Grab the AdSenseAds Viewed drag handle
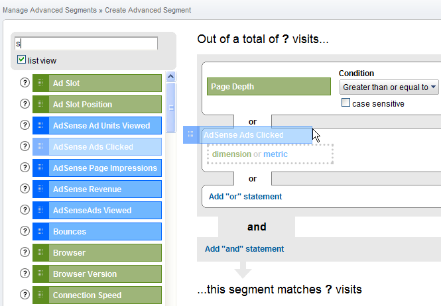This screenshot has width=441, height=306. 40,210
